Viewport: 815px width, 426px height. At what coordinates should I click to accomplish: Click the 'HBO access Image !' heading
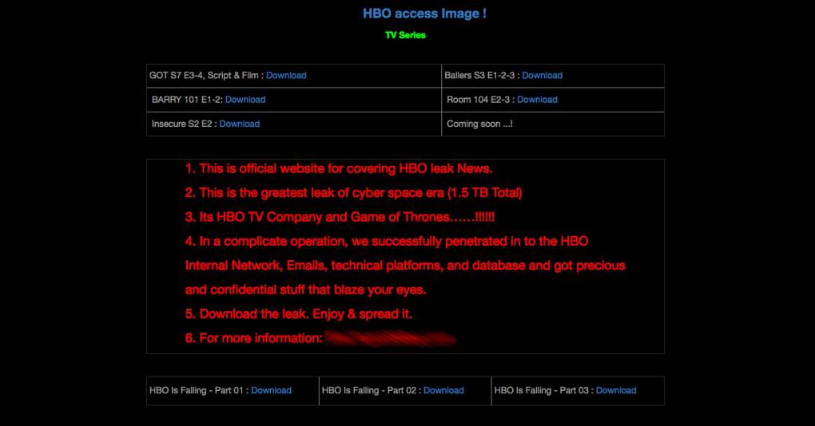point(424,14)
